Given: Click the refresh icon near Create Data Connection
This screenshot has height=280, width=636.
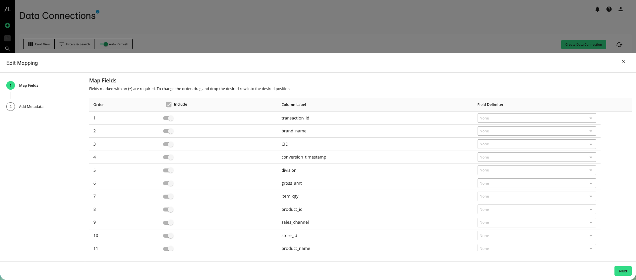Looking at the screenshot, I should click(619, 44).
